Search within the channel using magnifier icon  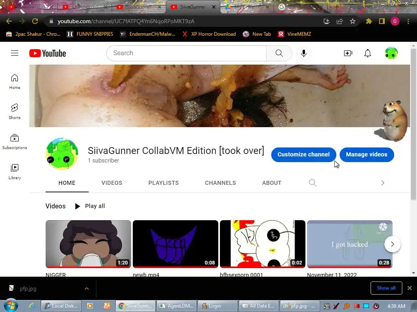point(312,183)
